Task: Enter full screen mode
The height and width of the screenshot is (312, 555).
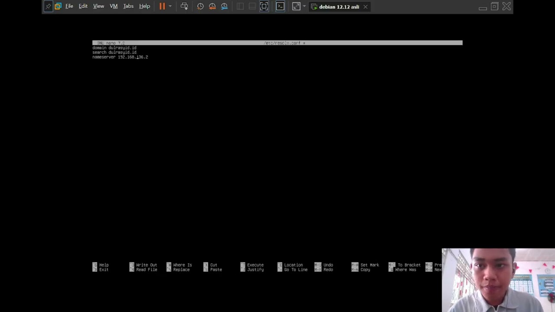Action: click(x=264, y=6)
